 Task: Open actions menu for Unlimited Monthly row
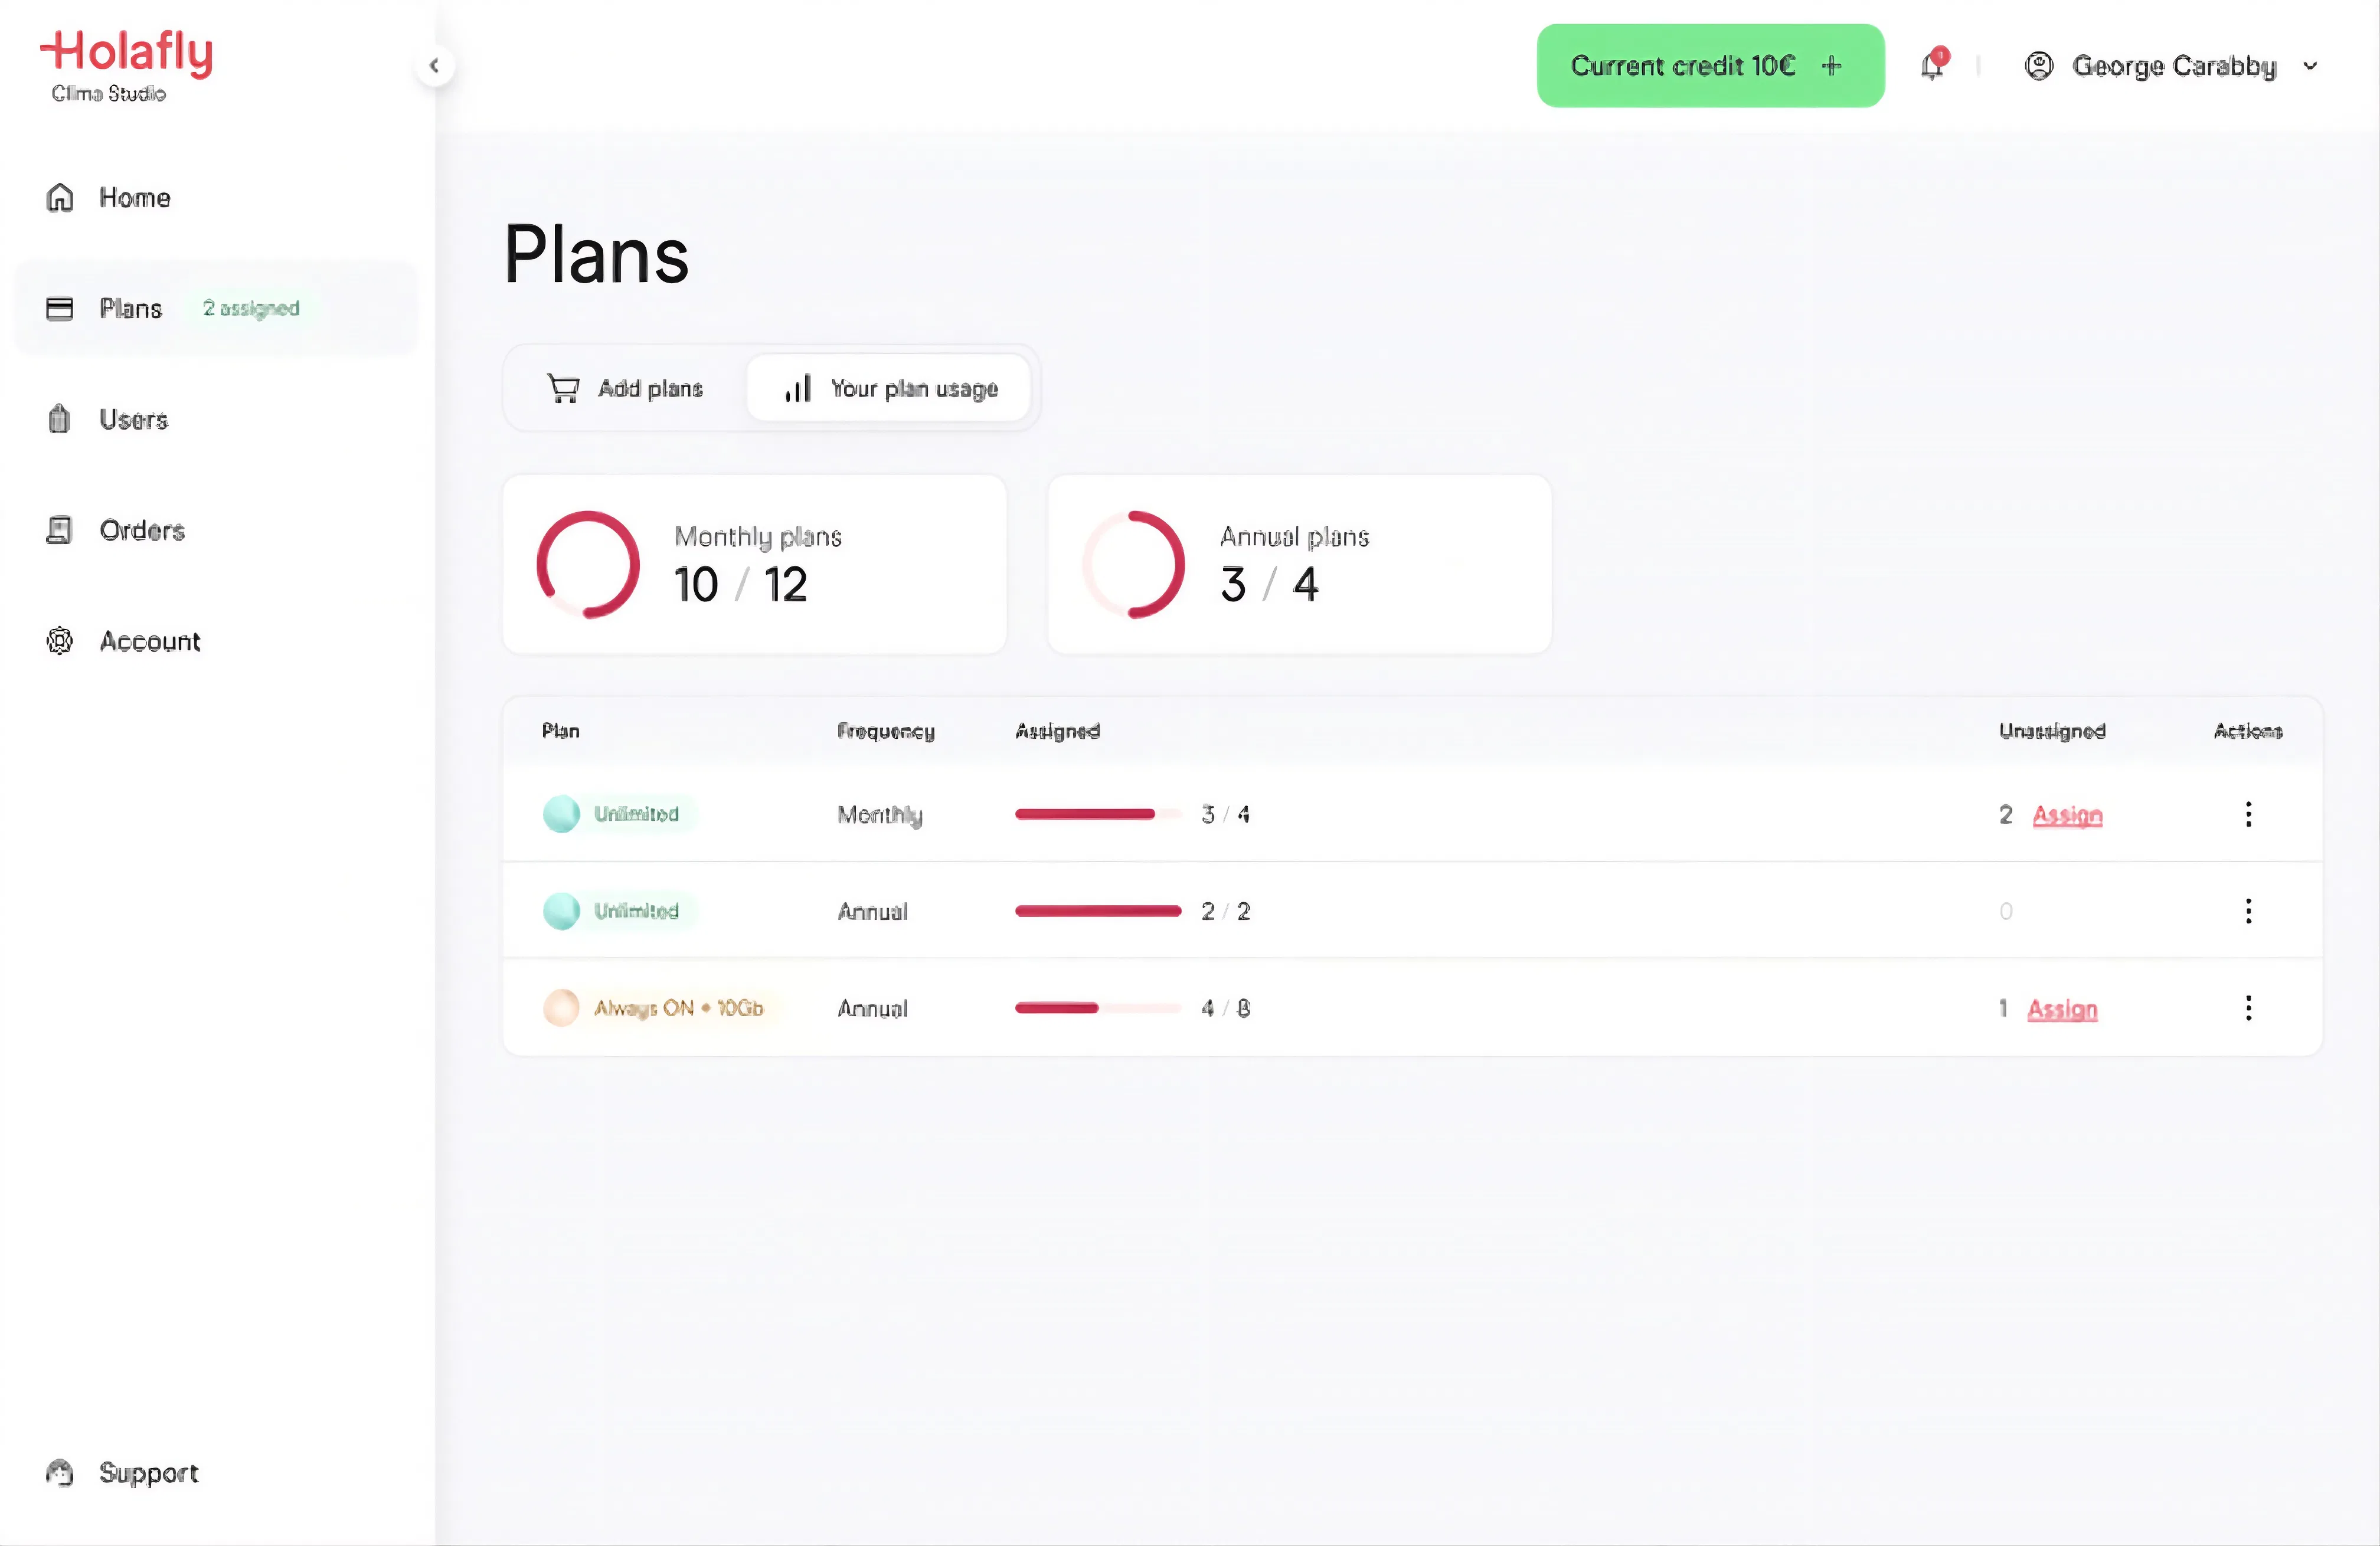[2248, 814]
